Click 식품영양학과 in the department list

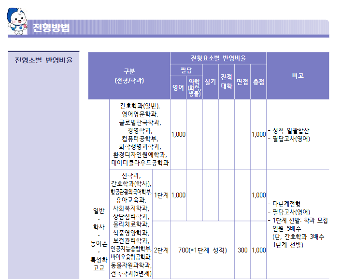(131, 233)
